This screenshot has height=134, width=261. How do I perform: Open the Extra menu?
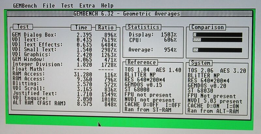(x=87, y=6)
